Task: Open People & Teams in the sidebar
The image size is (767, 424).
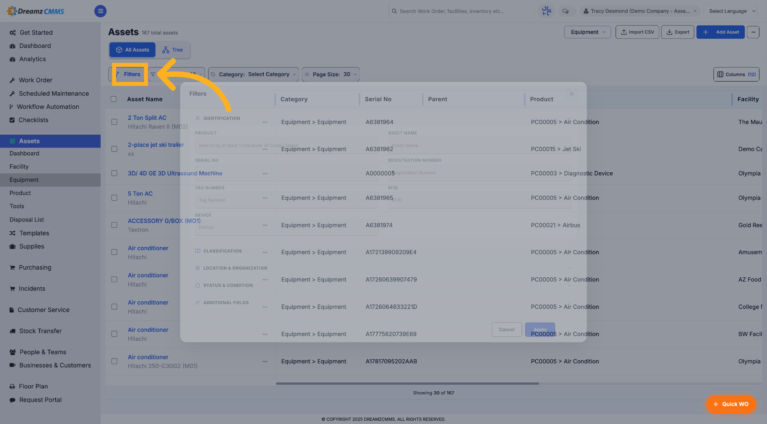Action: 43,352
